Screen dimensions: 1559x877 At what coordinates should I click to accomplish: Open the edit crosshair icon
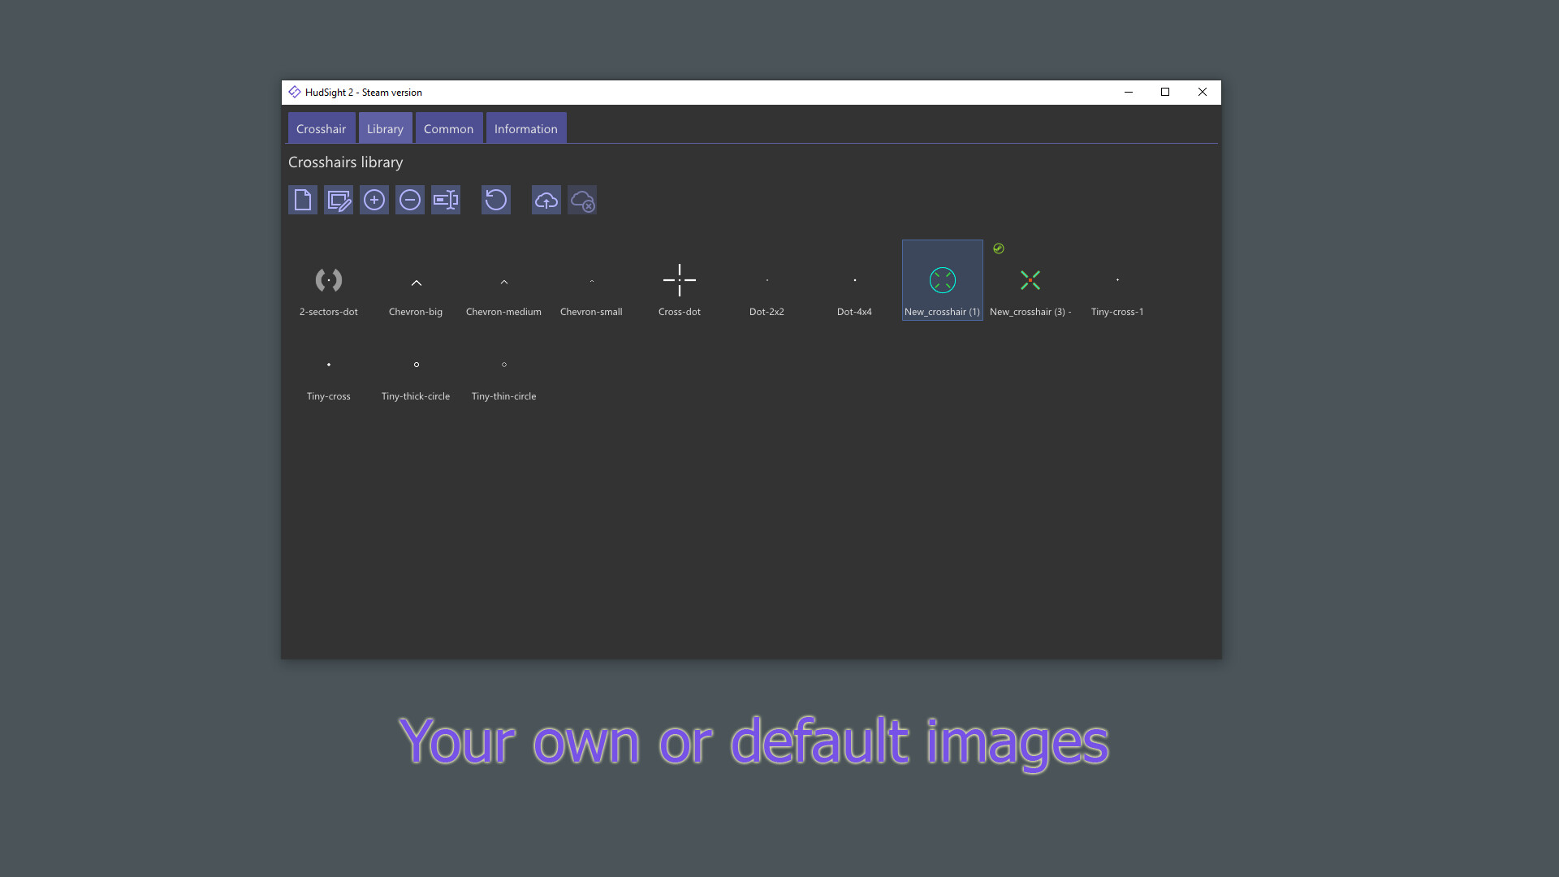339,200
